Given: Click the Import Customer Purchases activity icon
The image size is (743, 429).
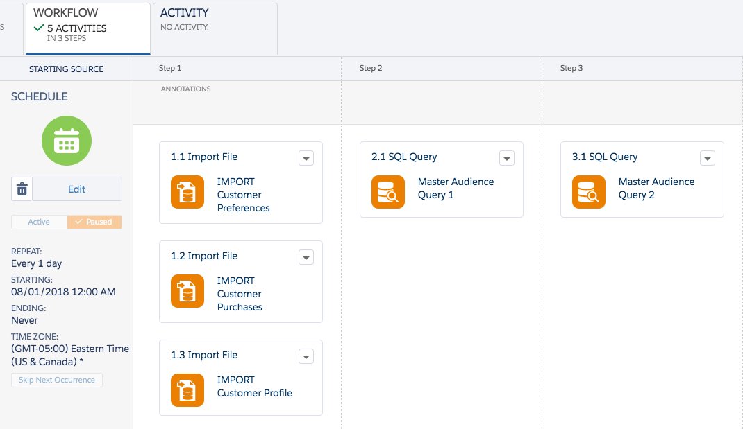Looking at the screenshot, I should [x=187, y=292].
